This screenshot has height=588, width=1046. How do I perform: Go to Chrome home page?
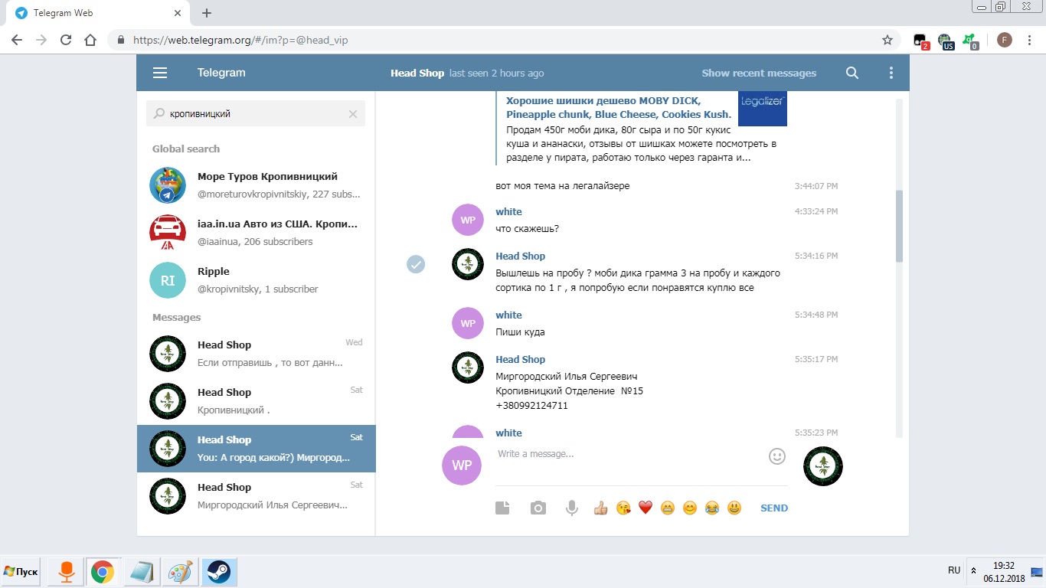pyautogui.click(x=90, y=40)
